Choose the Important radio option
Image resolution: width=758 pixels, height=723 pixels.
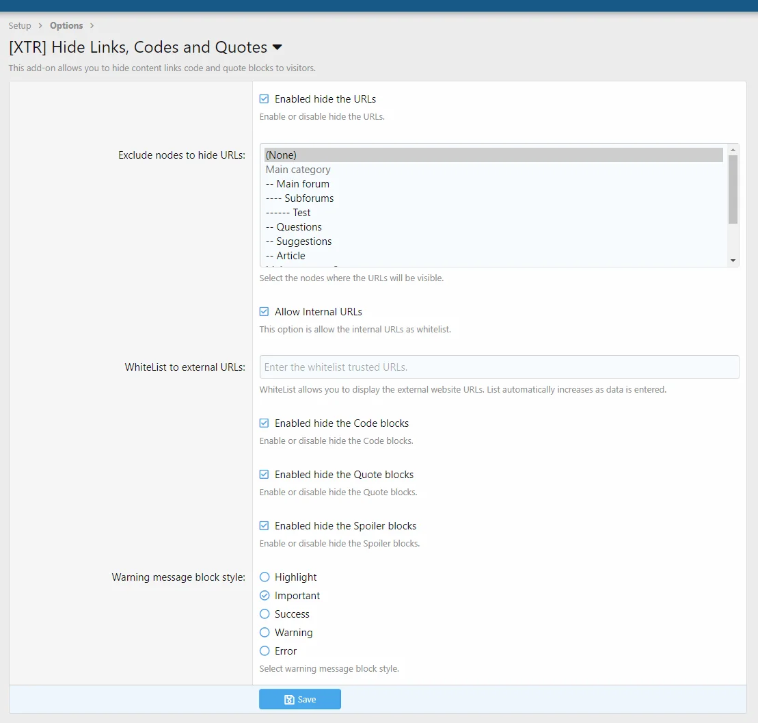point(265,596)
